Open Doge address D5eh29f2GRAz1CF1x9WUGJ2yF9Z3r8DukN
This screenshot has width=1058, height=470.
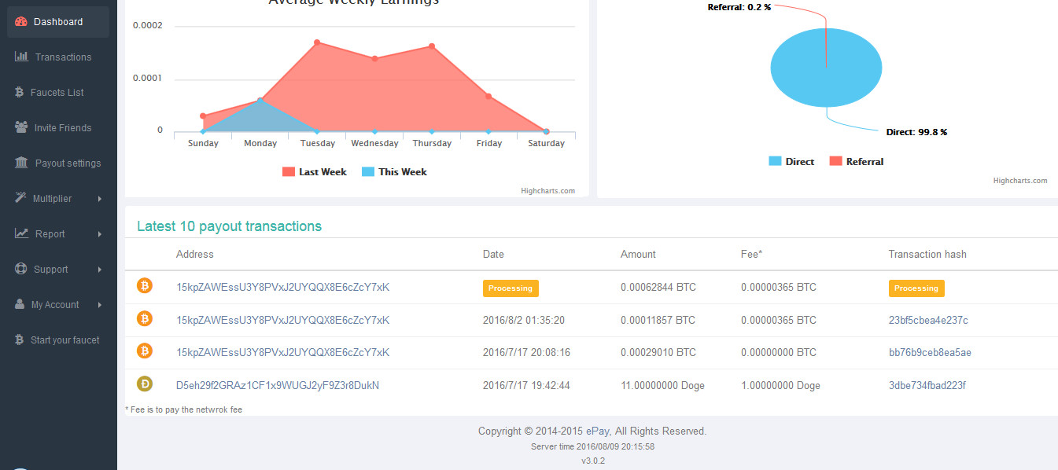(x=278, y=385)
